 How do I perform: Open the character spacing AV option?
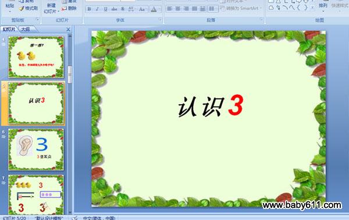click(x=131, y=9)
